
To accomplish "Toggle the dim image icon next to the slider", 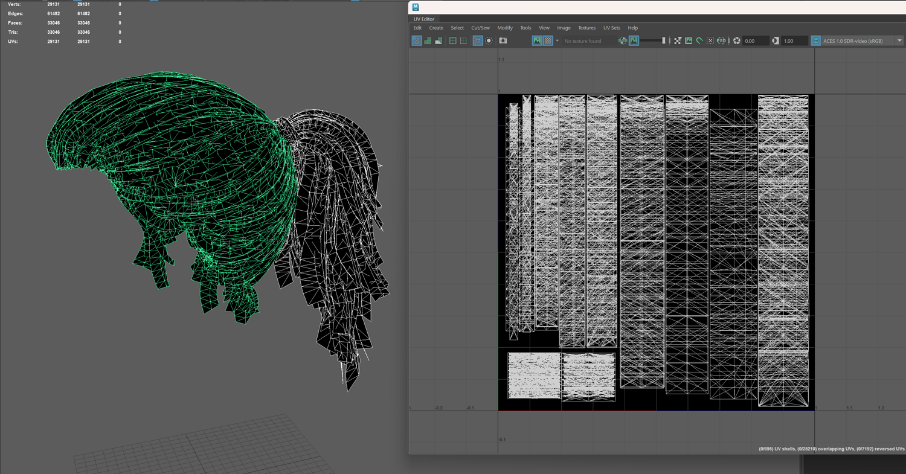I will 634,40.
